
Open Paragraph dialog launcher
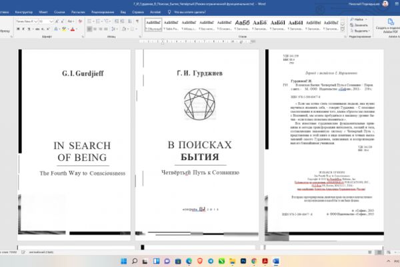140,37
